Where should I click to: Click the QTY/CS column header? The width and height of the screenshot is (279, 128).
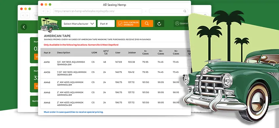click(106, 52)
